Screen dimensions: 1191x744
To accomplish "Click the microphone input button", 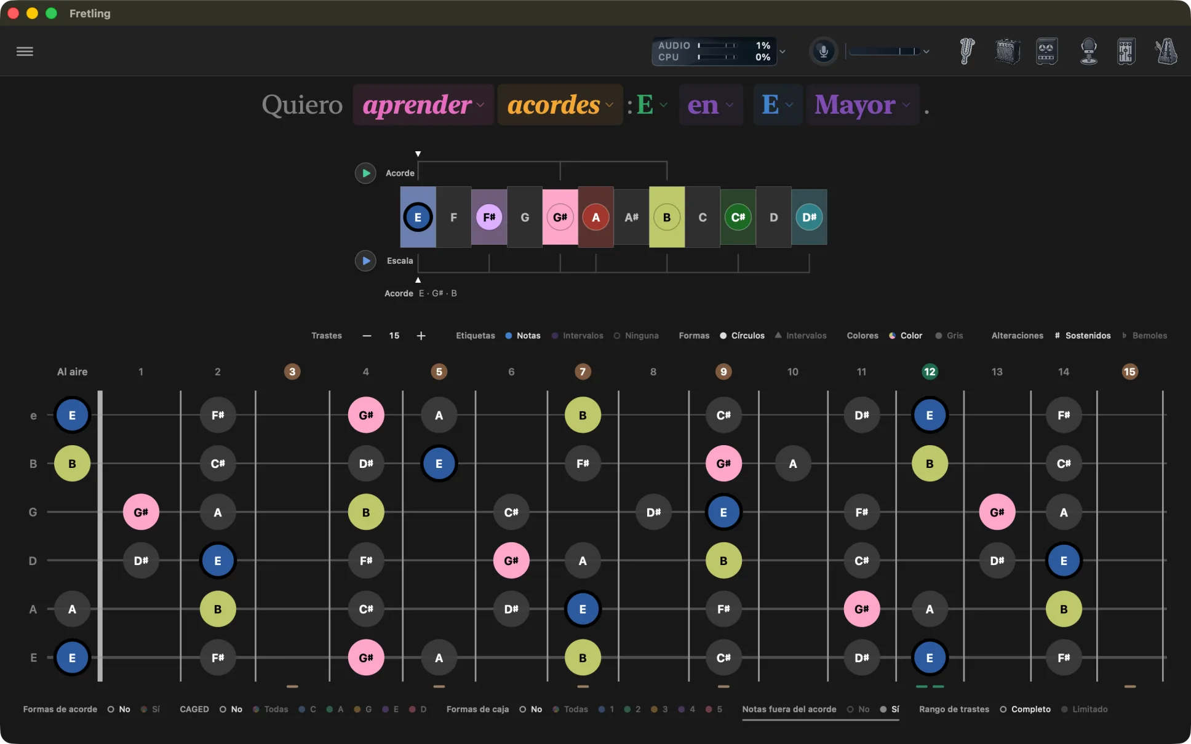I will (x=823, y=51).
